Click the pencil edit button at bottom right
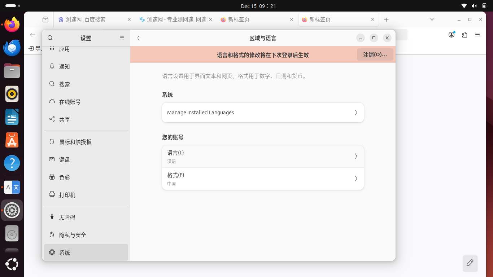This screenshot has height=277, width=493. [470, 263]
